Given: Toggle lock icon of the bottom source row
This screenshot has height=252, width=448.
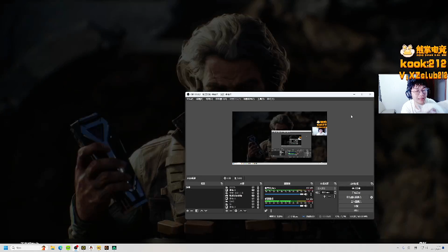Looking at the screenshot, I should 258,207.
